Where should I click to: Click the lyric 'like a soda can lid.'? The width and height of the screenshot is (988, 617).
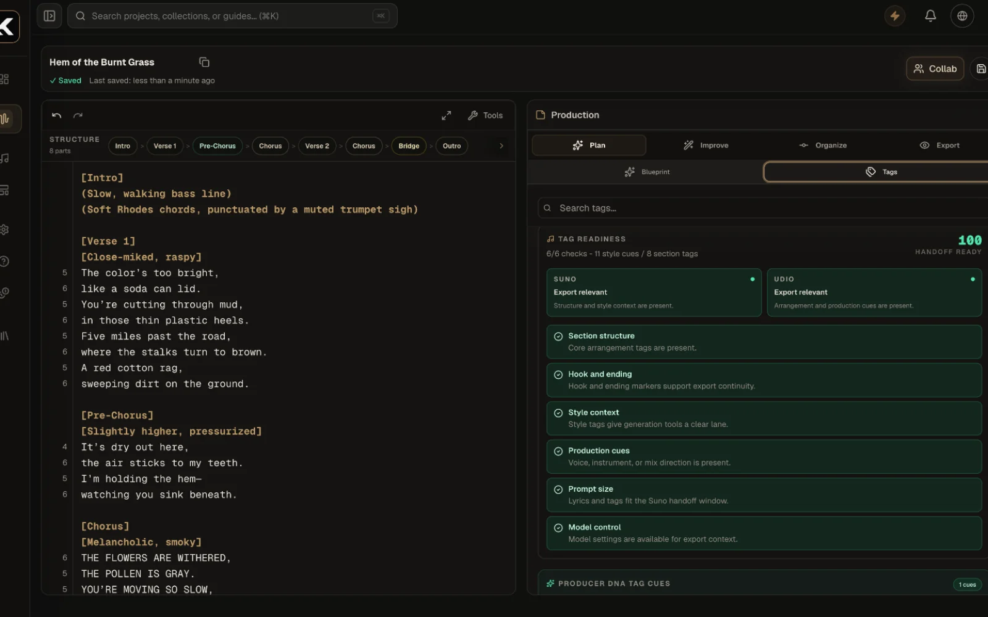(x=141, y=289)
